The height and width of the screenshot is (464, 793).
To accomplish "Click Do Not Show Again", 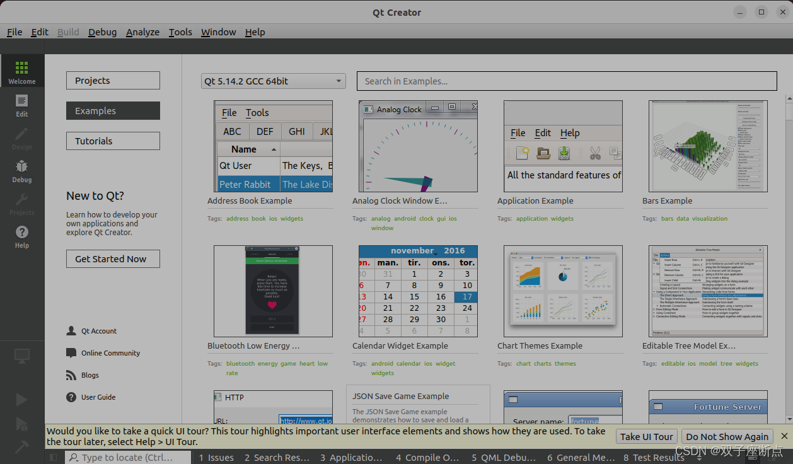I will click(727, 437).
